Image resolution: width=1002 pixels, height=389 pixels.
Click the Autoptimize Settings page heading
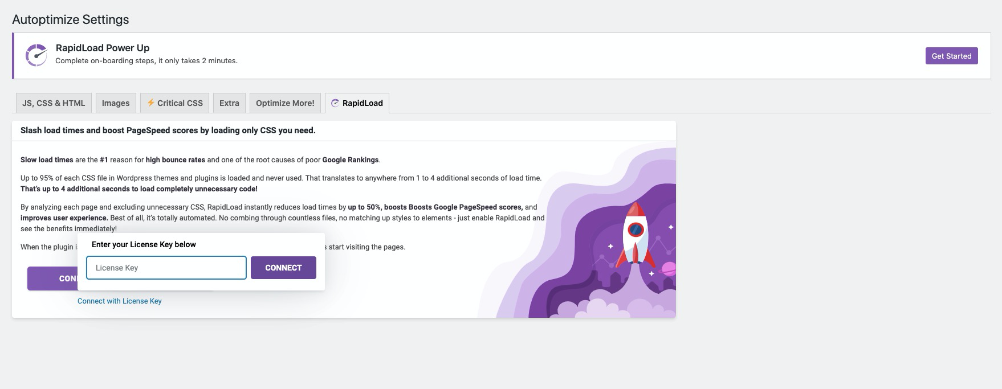(71, 19)
